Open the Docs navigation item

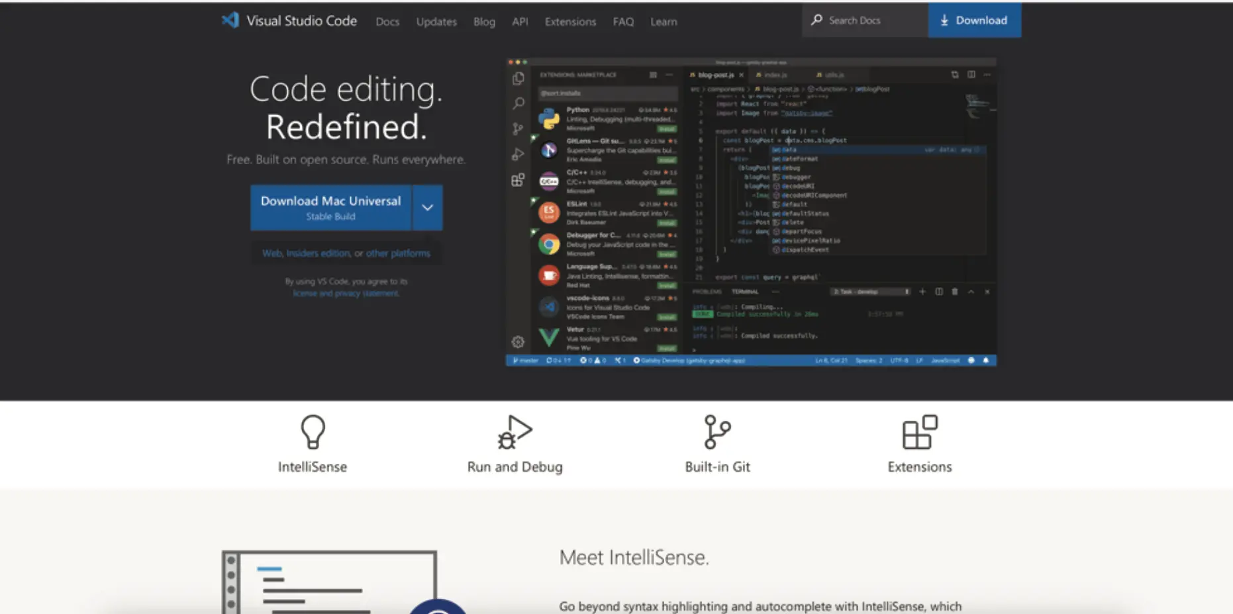point(387,22)
